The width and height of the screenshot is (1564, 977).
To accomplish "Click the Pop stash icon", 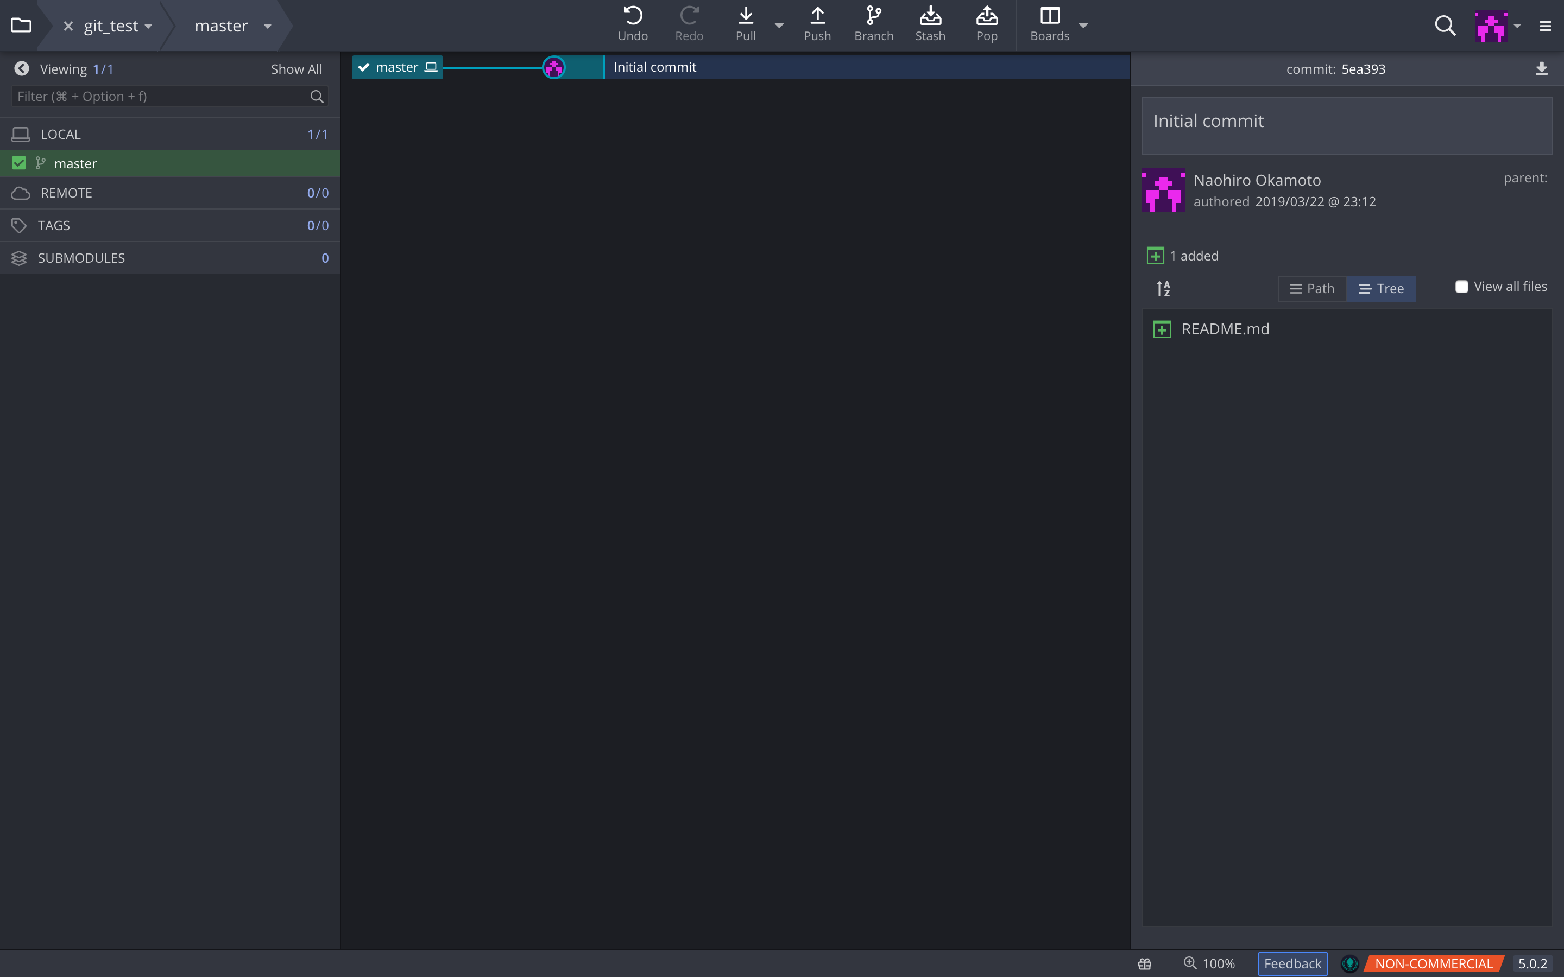I will (x=987, y=16).
